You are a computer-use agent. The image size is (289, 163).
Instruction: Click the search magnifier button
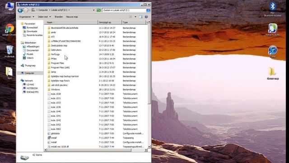148,10
